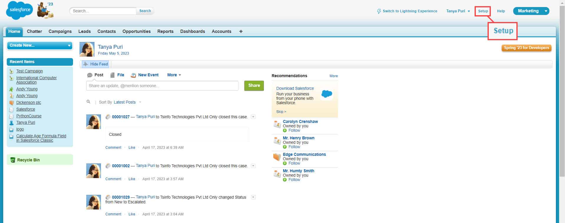Image resolution: width=565 pixels, height=223 pixels.
Task: Click the Hide Feed toggle button
Action: point(96,64)
